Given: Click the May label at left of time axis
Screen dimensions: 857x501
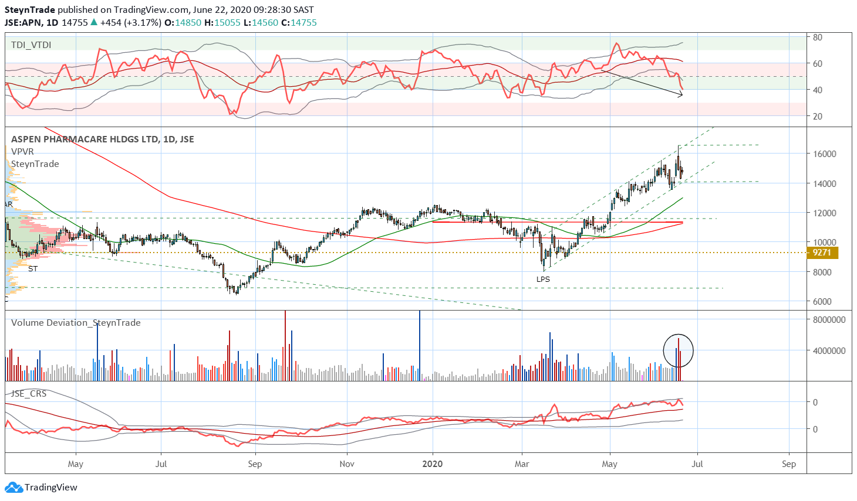Looking at the screenshot, I should [x=76, y=464].
